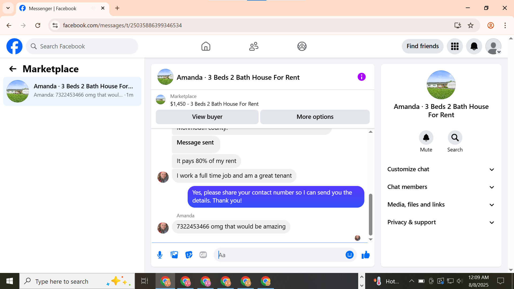The image size is (514, 289).
Task: Toggle the purple conversation info button
Action: [361, 77]
